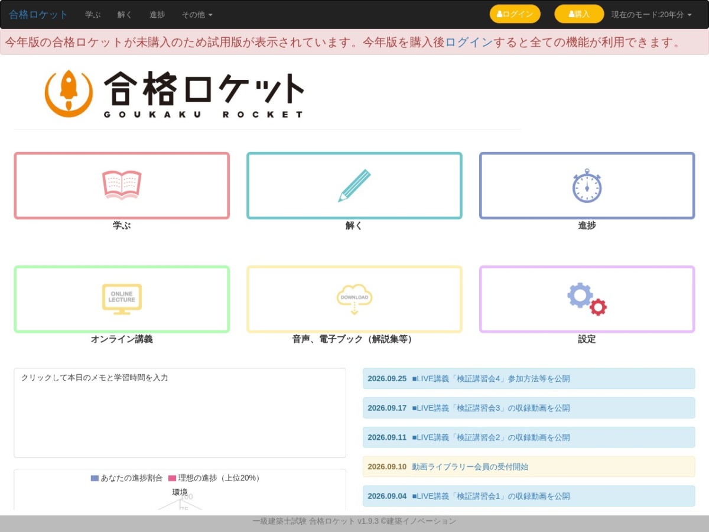Click the 解く label under the tile
Image resolution: width=709 pixels, height=532 pixels.
click(x=354, y=225)
